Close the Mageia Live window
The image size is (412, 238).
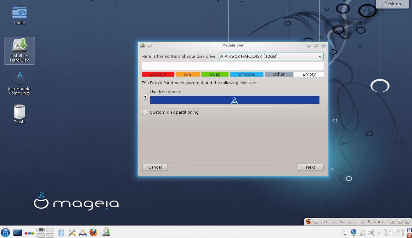coord(323,45)
